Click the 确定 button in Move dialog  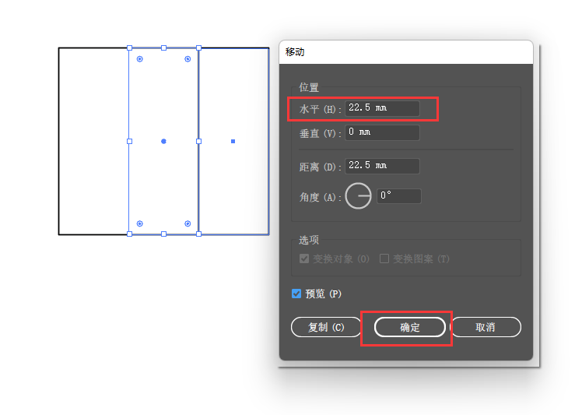tap(410, 327)
